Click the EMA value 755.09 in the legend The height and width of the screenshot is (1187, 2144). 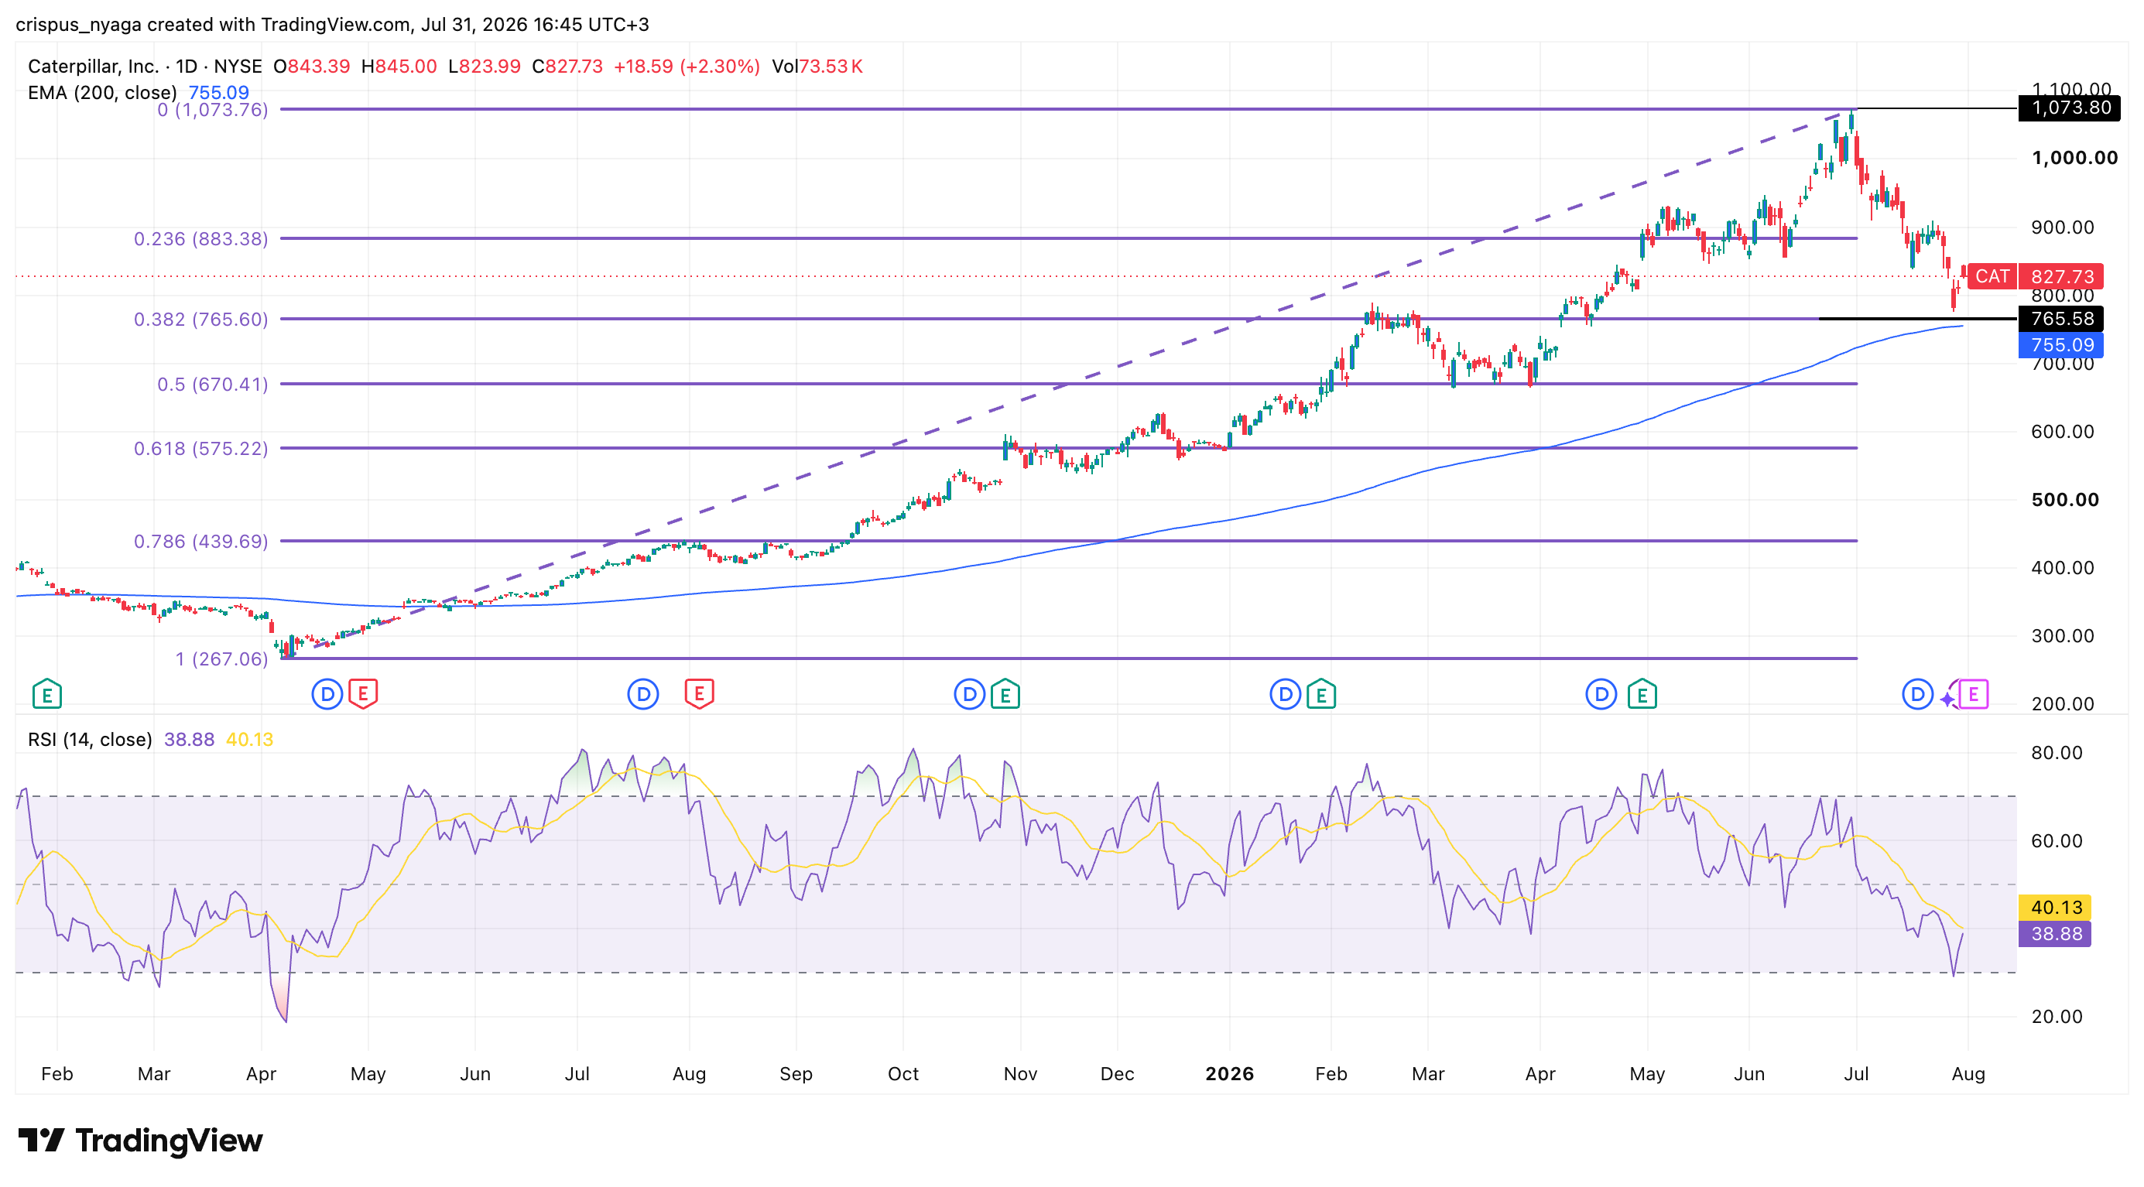pos(219,92)
